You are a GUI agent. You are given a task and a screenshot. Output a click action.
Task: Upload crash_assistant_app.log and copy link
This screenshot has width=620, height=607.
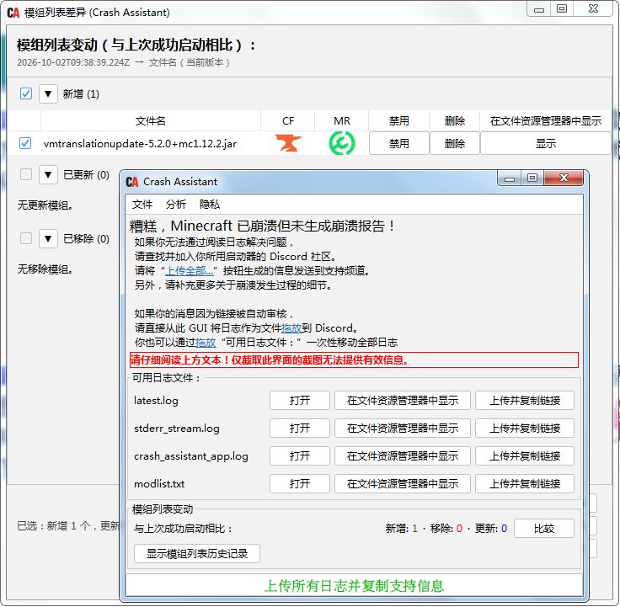(525, 456)
